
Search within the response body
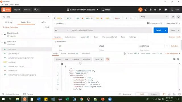tap(178, 59)
